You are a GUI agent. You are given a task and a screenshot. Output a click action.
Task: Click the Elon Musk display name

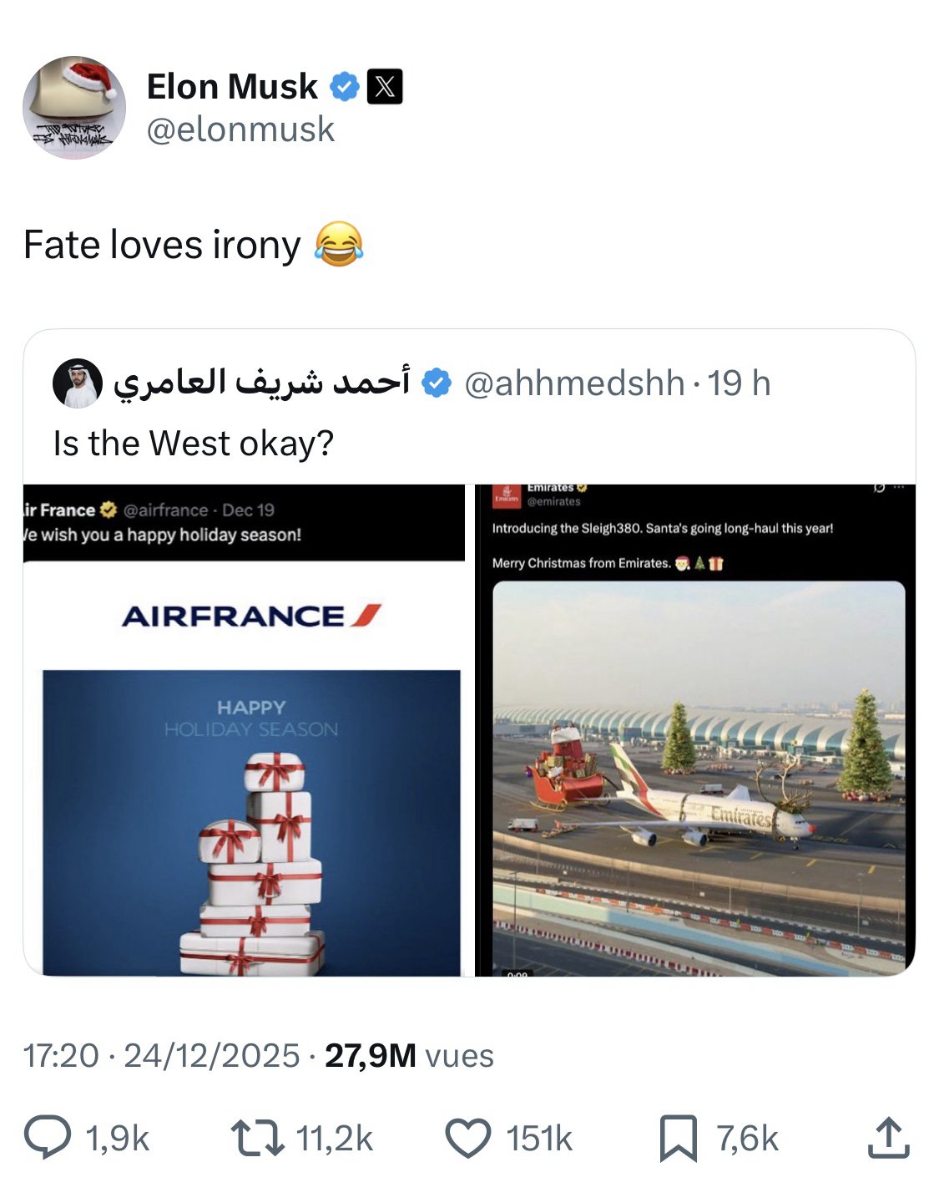[x=232, y=86]
